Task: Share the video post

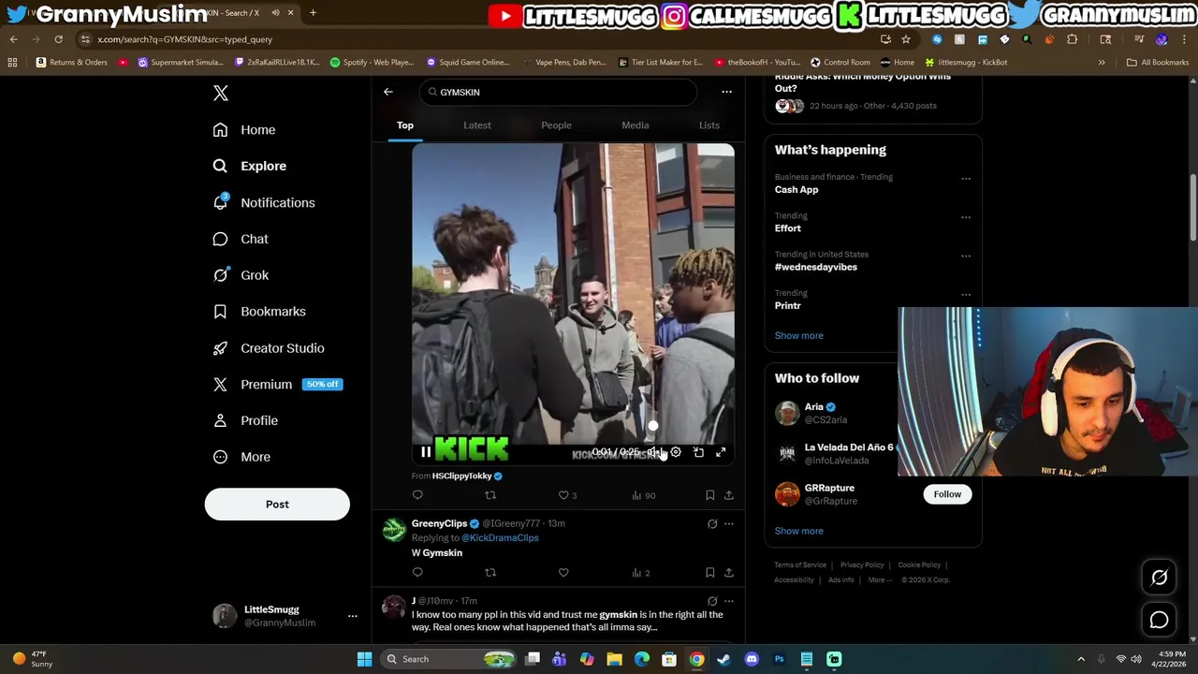Action: [729, 495]
